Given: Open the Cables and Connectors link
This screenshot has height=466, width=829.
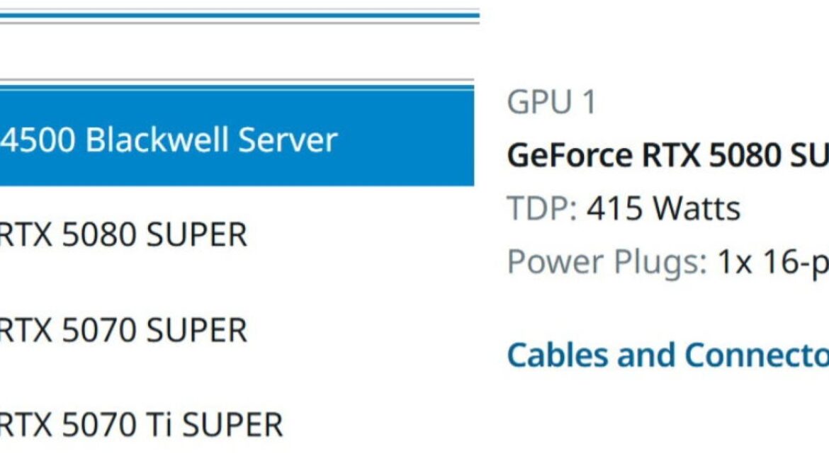Looking at the screenshot, I should (x=667, y=355).
